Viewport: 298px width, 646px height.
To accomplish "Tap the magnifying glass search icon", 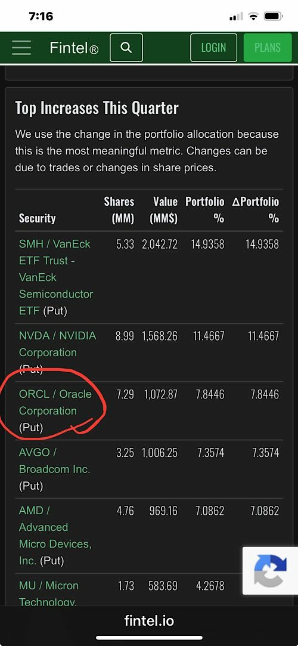I will point(126,48).
